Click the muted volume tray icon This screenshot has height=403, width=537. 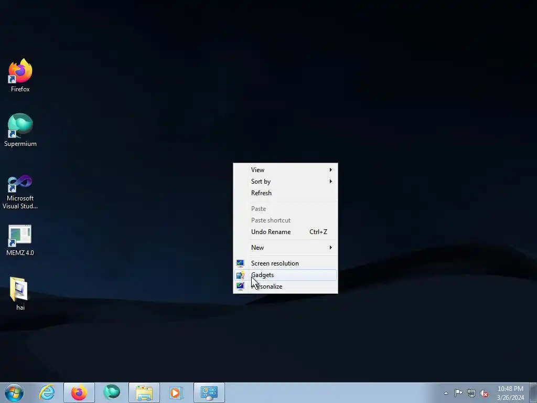click(x=484, y=393)
